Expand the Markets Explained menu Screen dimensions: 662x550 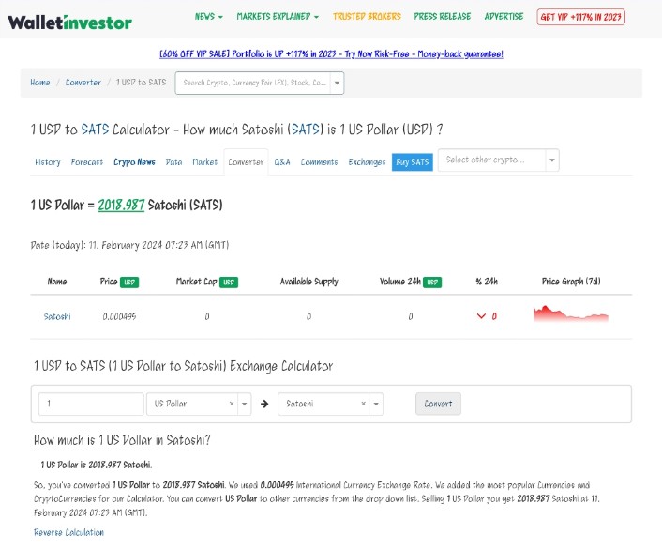[x=278, y=17]
